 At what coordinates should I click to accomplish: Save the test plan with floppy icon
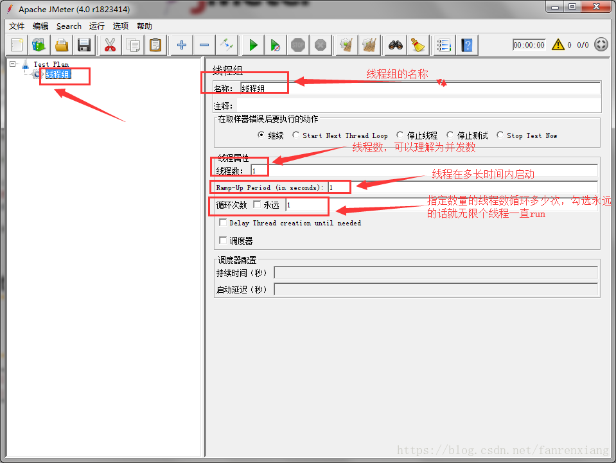coord(84,45)
